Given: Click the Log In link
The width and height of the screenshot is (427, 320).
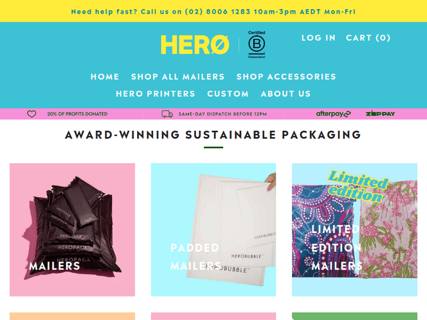Looking at the screenshot, I should 318,38.
